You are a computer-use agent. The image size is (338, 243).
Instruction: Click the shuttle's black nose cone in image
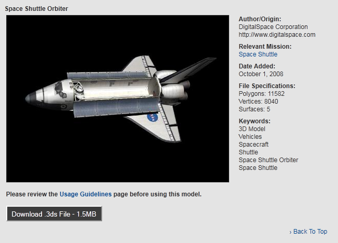click(x=32, y=95)
